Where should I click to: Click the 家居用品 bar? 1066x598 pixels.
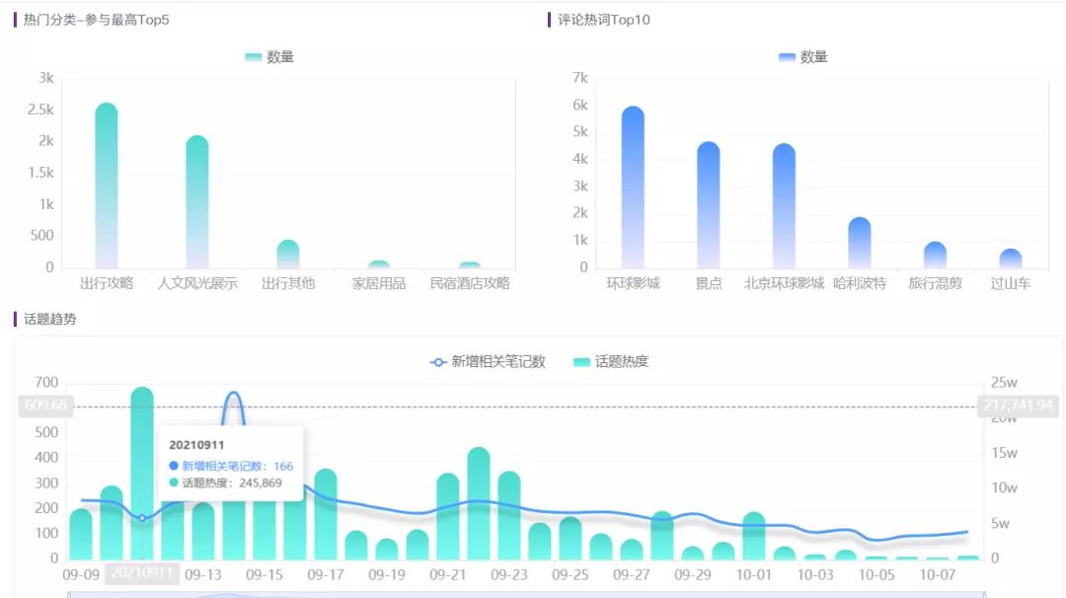pyautogui.click(x=379, y=264)
